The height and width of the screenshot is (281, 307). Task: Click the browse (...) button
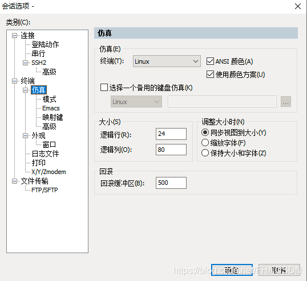click(286, 101)
